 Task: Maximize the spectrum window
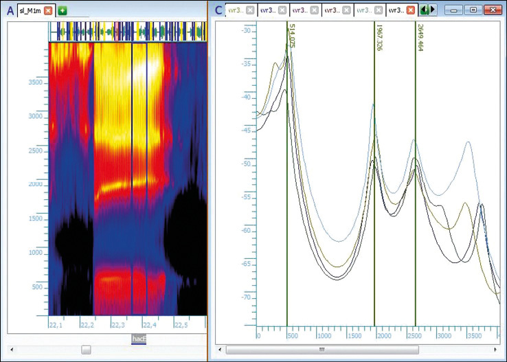[473, 10]
